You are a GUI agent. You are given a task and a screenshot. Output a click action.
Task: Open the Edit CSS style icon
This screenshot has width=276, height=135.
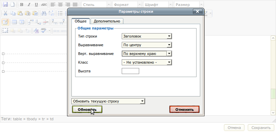(x=36, y=30)
